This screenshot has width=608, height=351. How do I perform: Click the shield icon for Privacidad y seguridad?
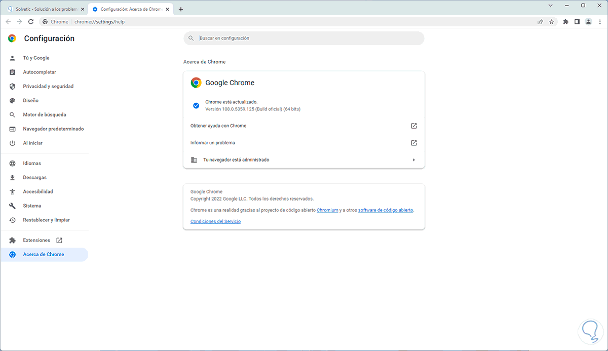(x=12, y=86)
